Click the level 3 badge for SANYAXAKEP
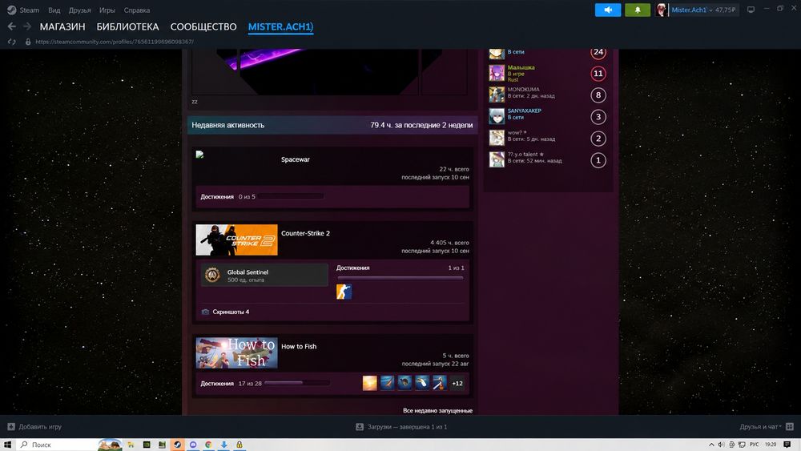This screenshot has width=801, height=451. click(x=598, y=117)
